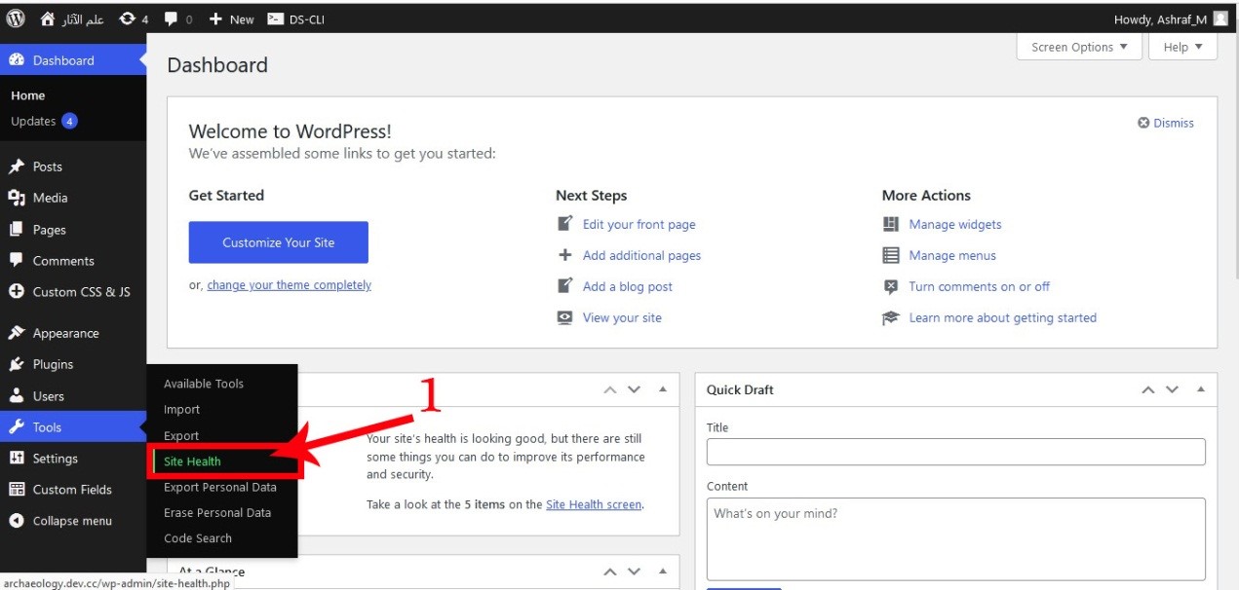1239x590 pixels.
Task: Open the site home icon in admin bar
Action: [x=48, y=18]
